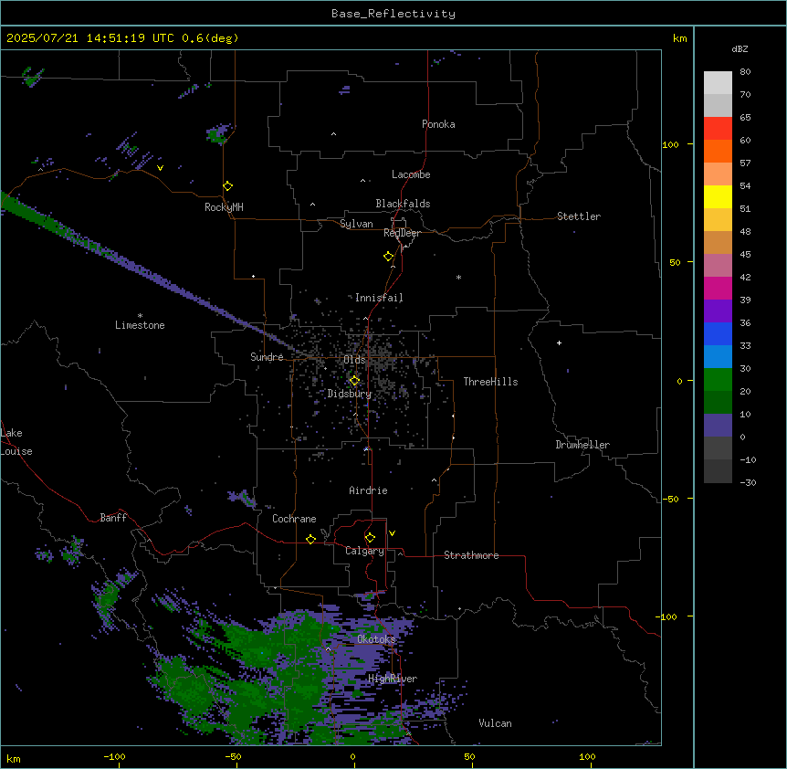Click the -50 tick on right axis
The image size is (787, 769).
(670, 499)
